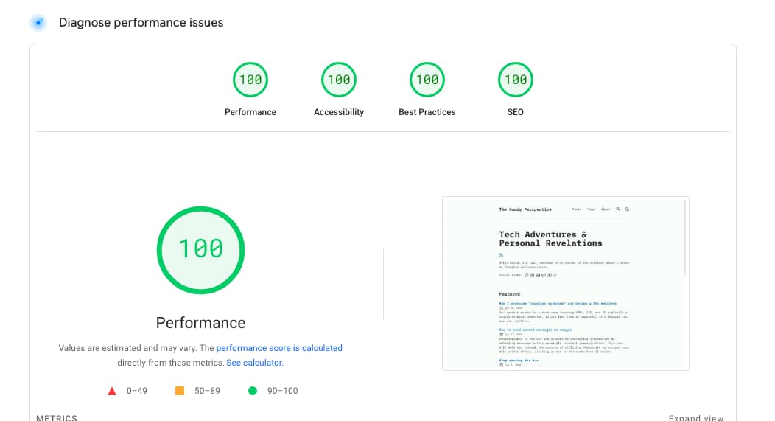
Task: Expand the metrics view with 'Expand view'
Action: pyautogui.click(x=695, y=417)
